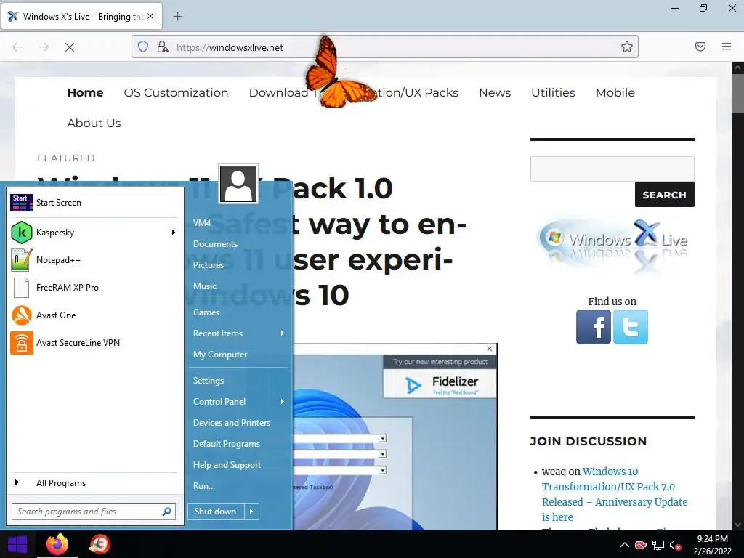Open the second dropdown in the screenshot preview
The height and width of the screenshot is (558, 744).
click(382, 455)
